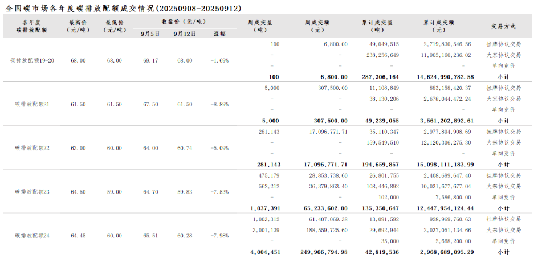Click the 9月12日 closing price subheader

[185, 34]
